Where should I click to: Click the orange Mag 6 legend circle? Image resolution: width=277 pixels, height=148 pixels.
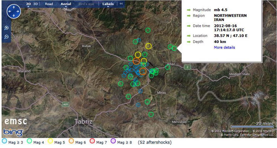(71, 142)
